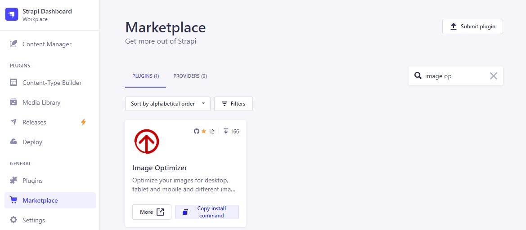Click the Image Optimizer description text
The width and height of the screenshot is (526, 230).
pos(184,185)
